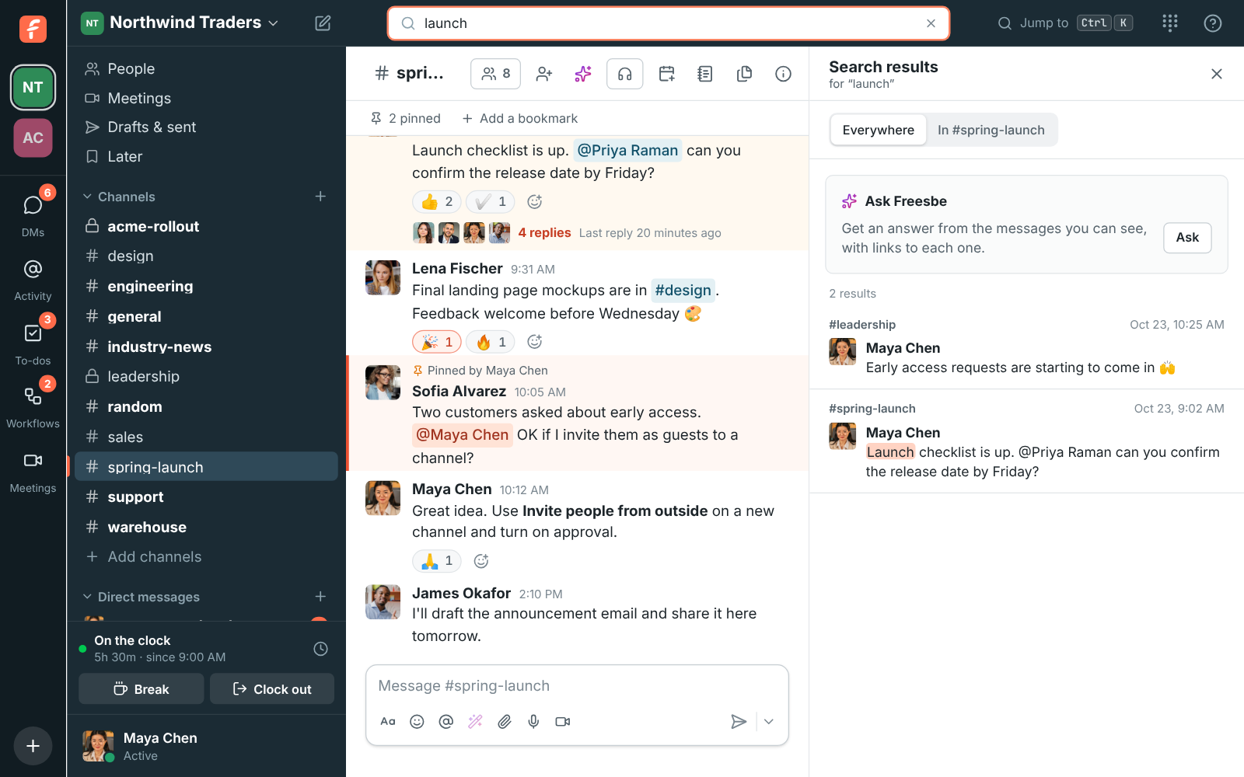Clear the search box with the X
The width and height of the screenshot is (1244, 777).
pos(931,23)
